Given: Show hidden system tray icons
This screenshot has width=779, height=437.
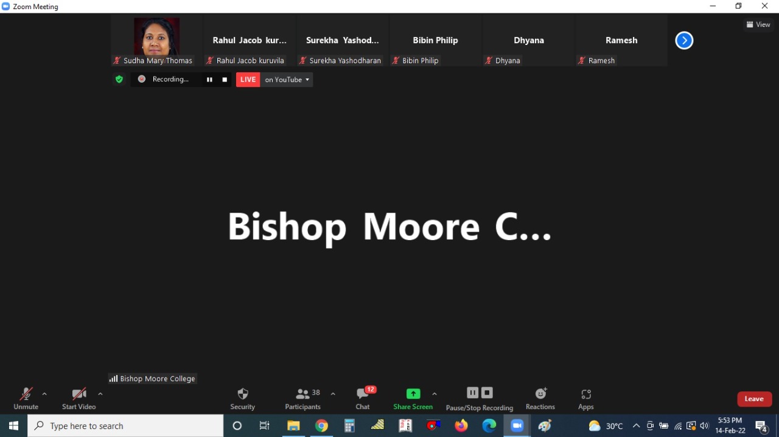Looking at the screenshot, I should point(636,426).
